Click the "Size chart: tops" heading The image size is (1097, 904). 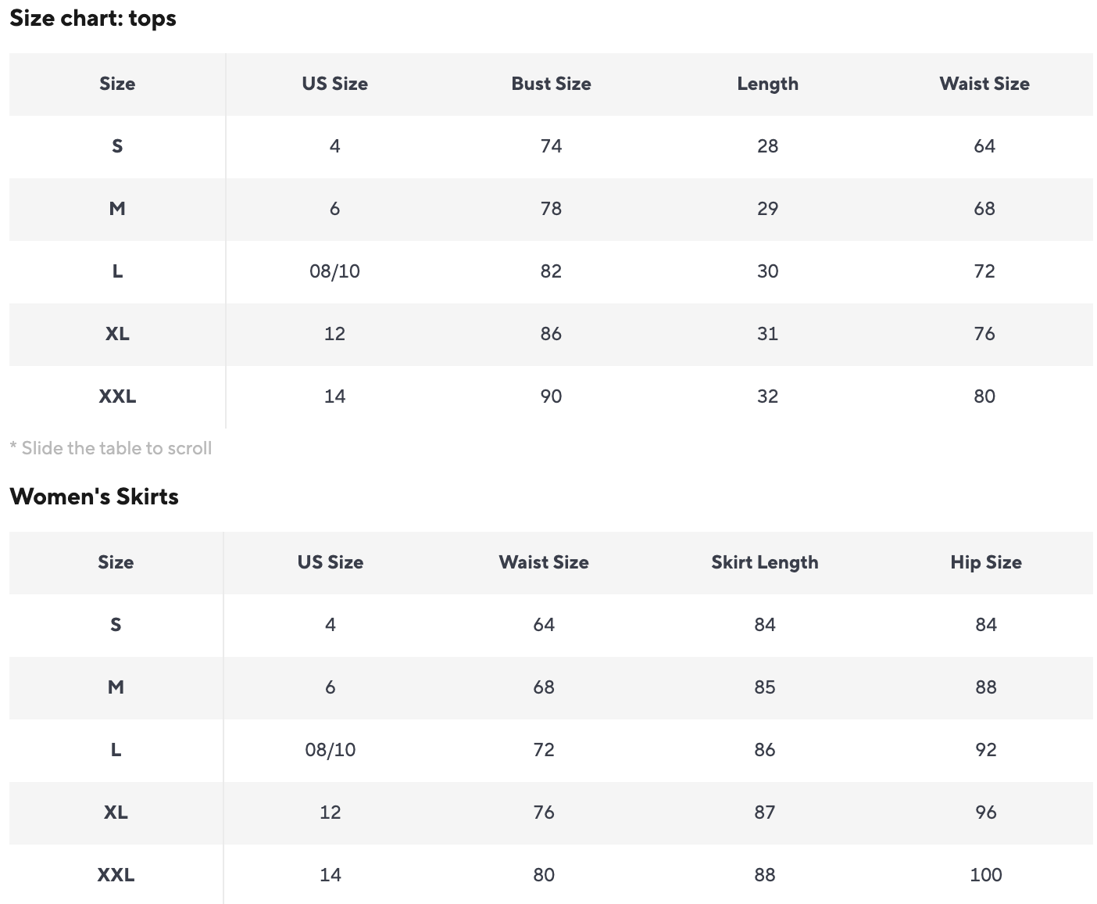point(93,18)
